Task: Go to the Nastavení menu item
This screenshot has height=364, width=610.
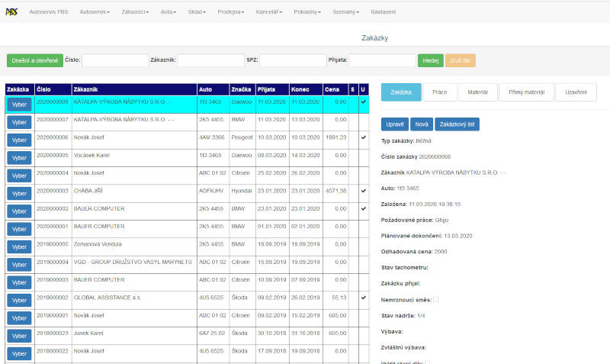Action: 384,12
